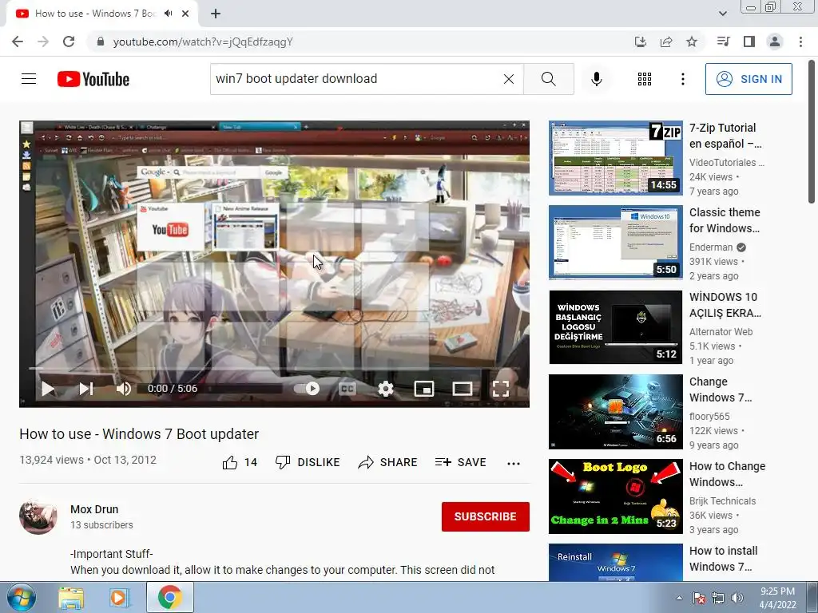The height and width of the screenshot is (613, 818).
Task: Open the Chrome profile avatar
Action: [775, 42]
